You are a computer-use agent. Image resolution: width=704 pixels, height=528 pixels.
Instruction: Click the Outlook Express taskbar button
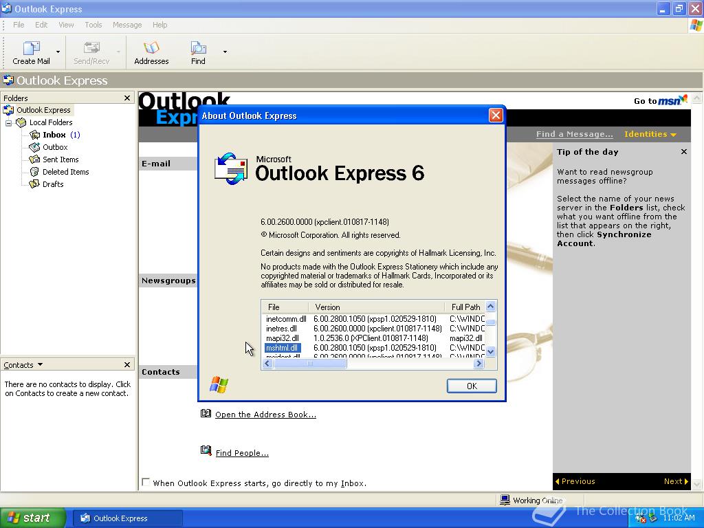click(x=127, y=518)
